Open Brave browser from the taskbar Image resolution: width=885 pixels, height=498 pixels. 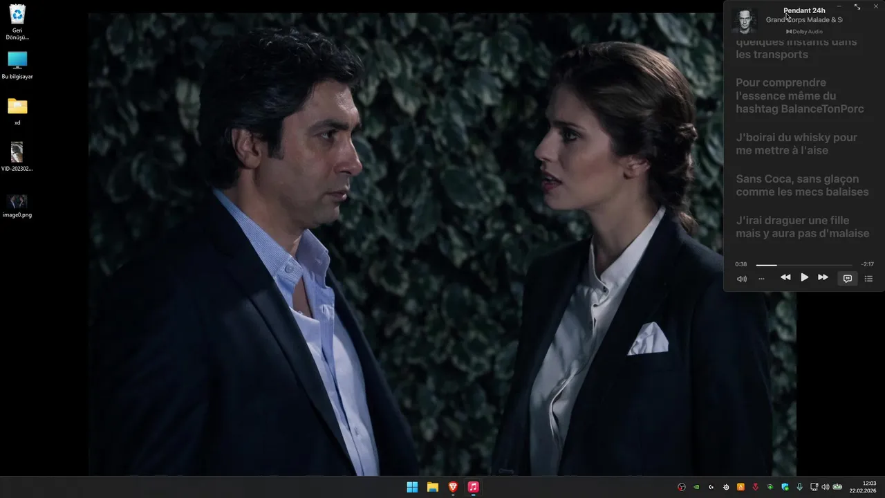pyautogui.click(x=453, y=487)
